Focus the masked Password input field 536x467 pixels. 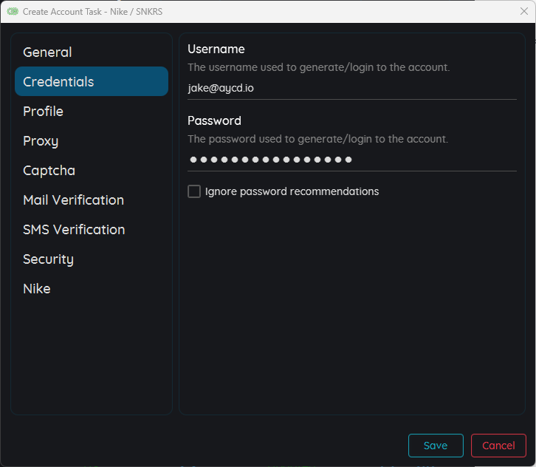[x=351, y=160]
